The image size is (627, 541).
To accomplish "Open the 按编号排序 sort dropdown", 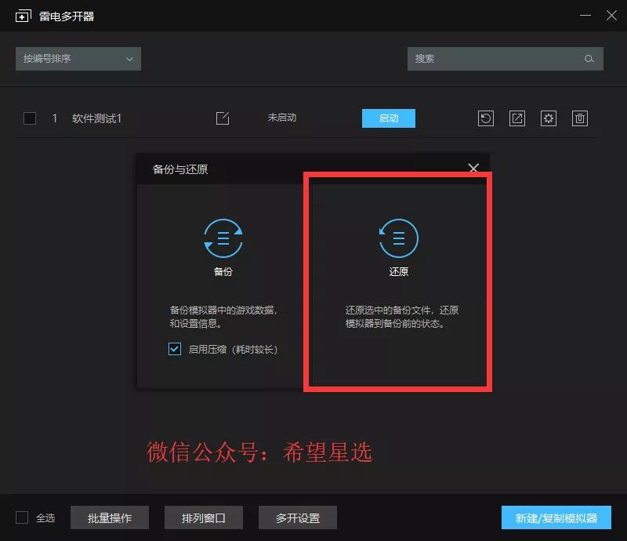I will click(78, 58).
